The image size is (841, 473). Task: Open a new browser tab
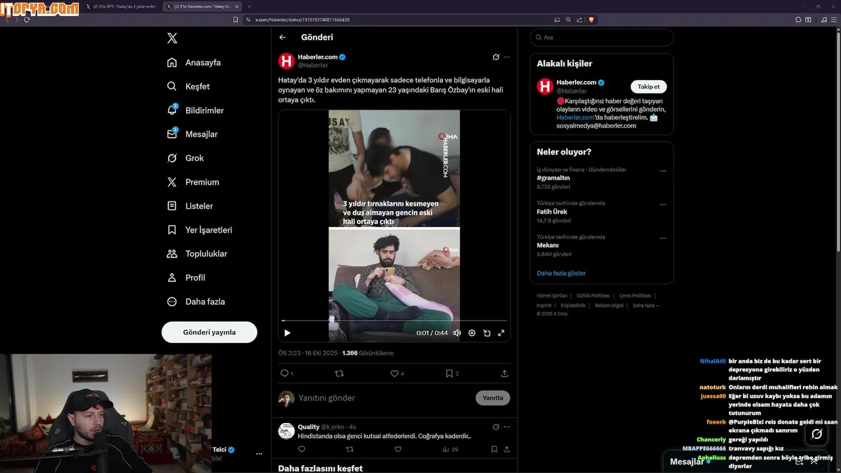[249, 7]
